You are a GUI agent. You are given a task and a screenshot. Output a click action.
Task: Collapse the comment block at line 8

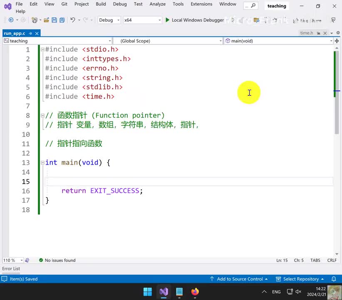(x=43, y=115)
